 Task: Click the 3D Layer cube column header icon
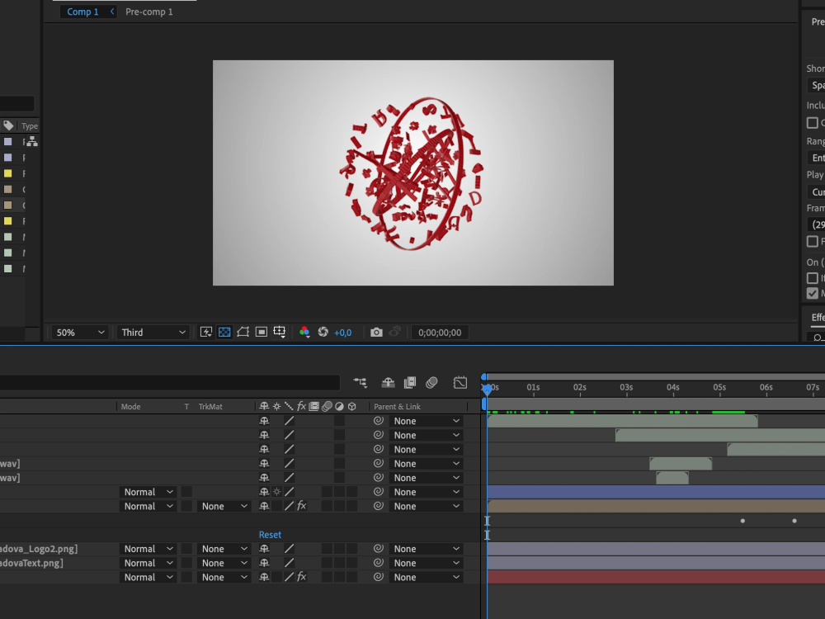352,406
